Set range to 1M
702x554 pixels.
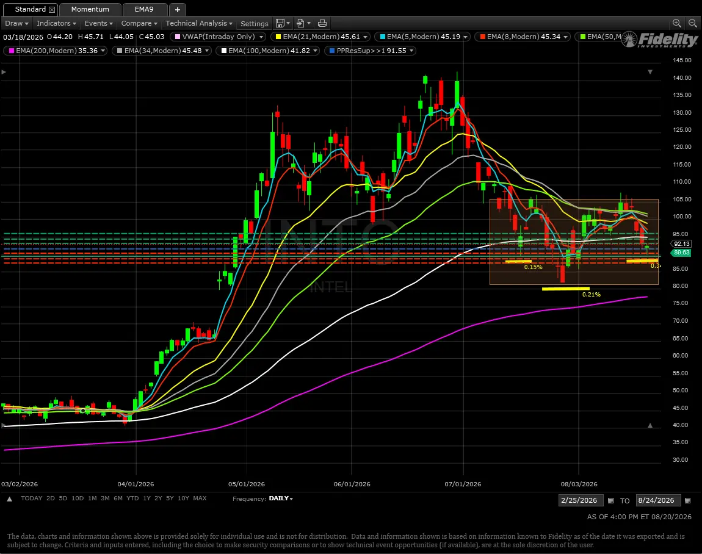tap(92, 498)
